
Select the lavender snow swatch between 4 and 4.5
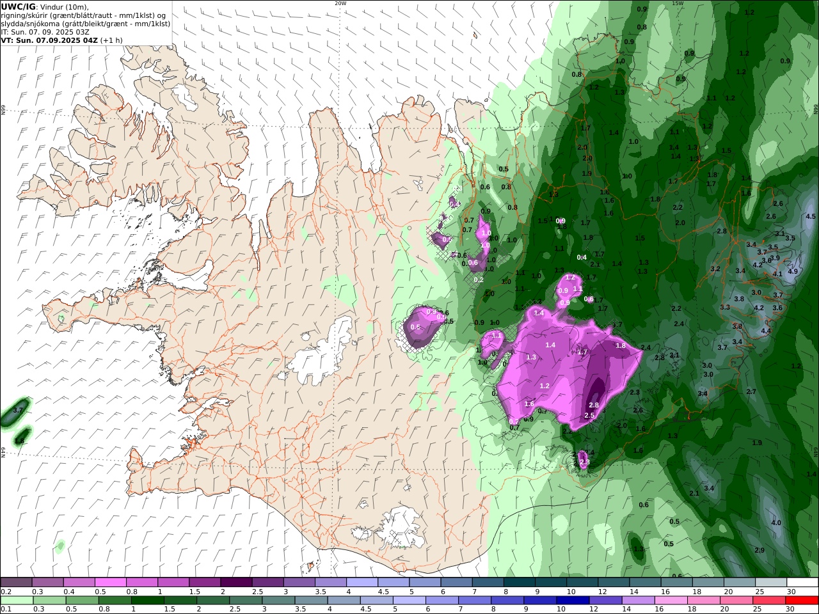[362, 582]
